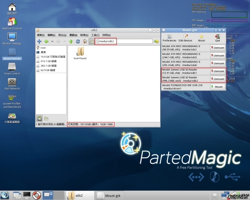Unmount the /media/sda5 partition

(218, 55)
